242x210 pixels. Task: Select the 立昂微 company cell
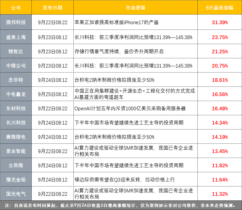click(x=16, y=165)
